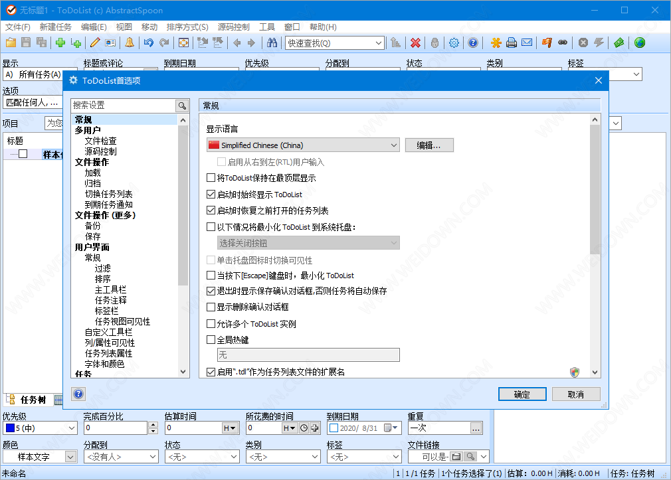Open the tags <无> dropdown below
The width and height of the screenshot is (671, 480).
point(364,457)
